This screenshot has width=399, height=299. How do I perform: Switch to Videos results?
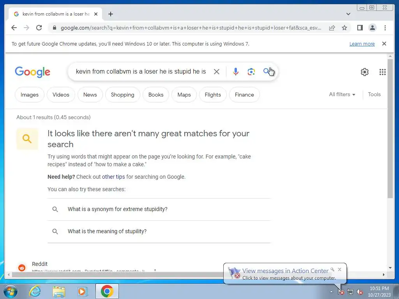(x=61, y=95)
